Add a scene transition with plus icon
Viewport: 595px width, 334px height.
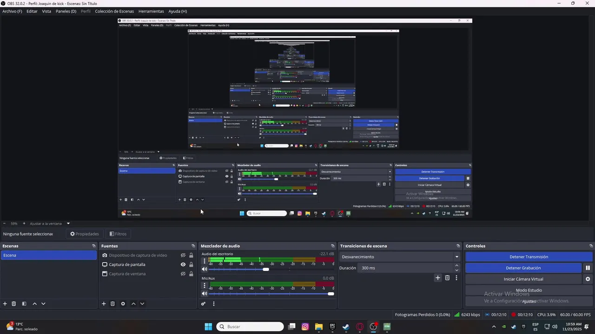(x=437, y=278)
